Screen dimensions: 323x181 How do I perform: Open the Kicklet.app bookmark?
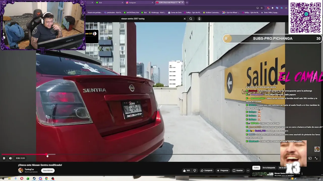157,13
